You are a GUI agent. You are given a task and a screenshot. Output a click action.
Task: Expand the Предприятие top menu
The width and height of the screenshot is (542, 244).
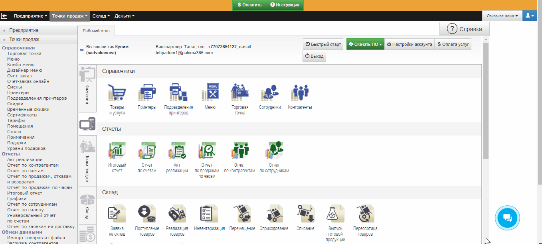(30, 16)
